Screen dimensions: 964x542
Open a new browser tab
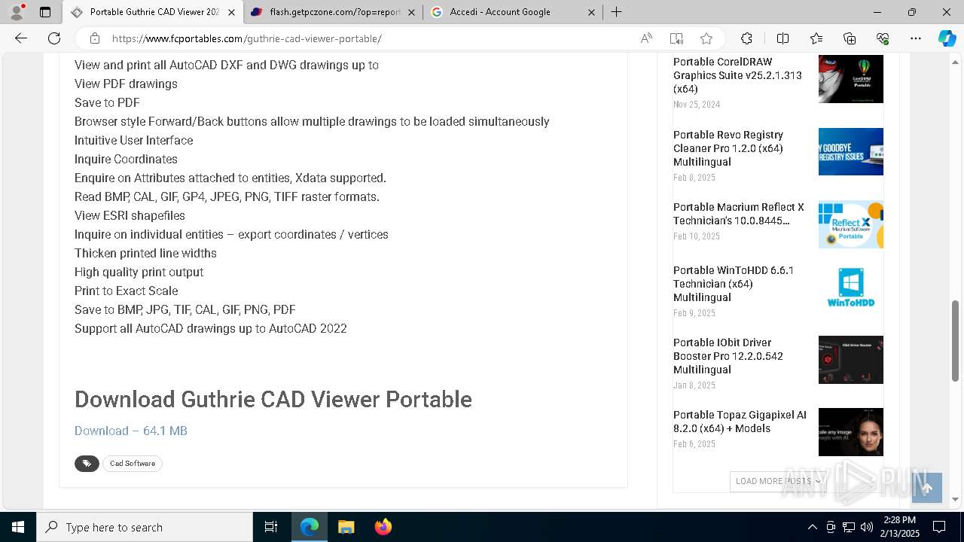coord(616,12)
